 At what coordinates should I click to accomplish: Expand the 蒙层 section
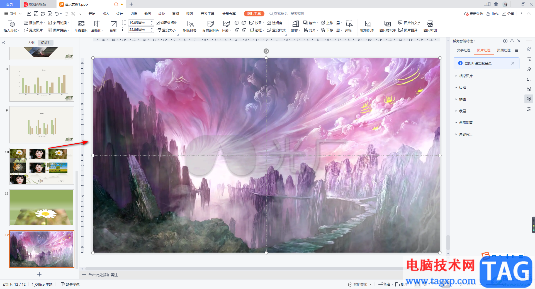[x=461, y=111]
